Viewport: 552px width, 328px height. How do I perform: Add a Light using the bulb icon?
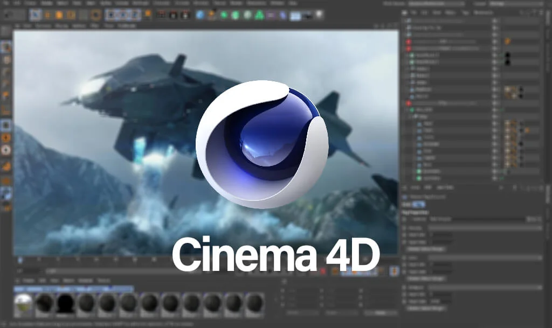click(x=319, y=15)
